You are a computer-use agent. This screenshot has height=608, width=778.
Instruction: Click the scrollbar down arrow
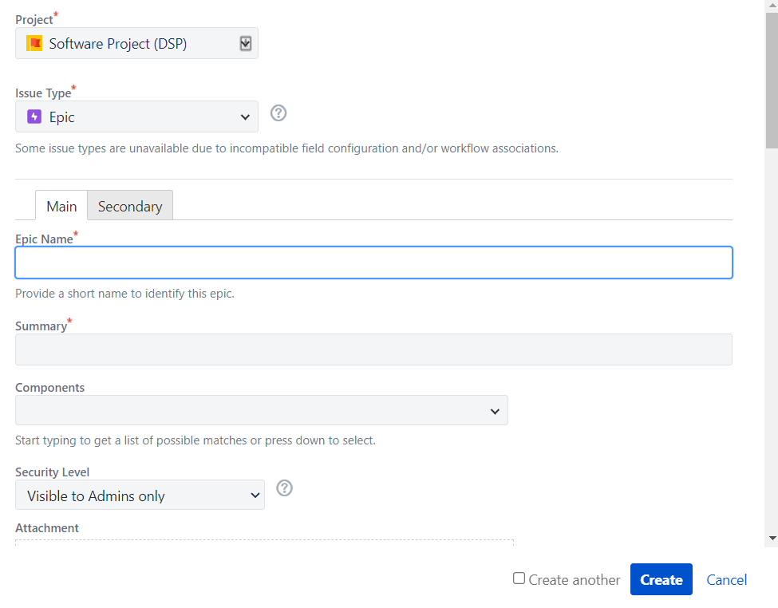pyautogui.click(x=772, y=538)
